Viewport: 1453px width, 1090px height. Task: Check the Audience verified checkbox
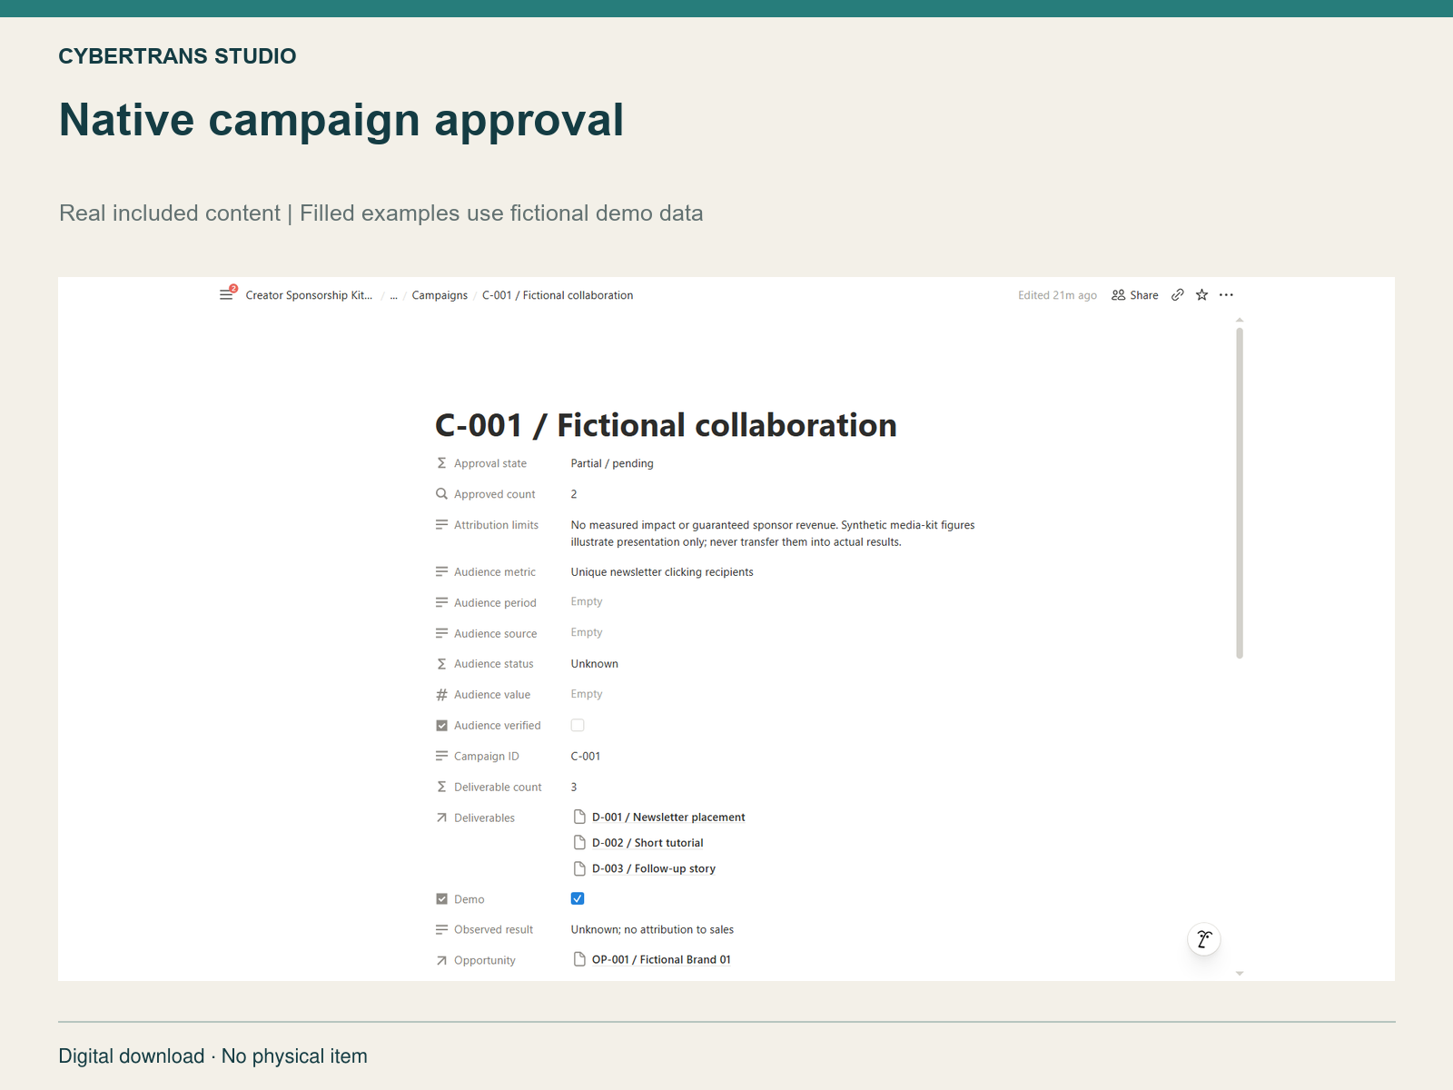(578, 725)
